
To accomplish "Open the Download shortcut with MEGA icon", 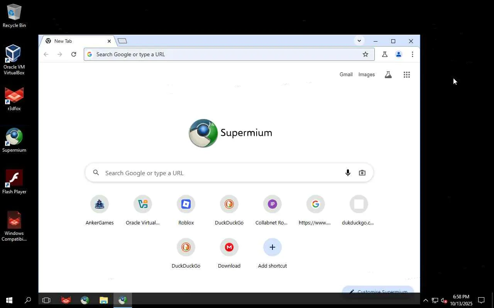I will point(229,254).
